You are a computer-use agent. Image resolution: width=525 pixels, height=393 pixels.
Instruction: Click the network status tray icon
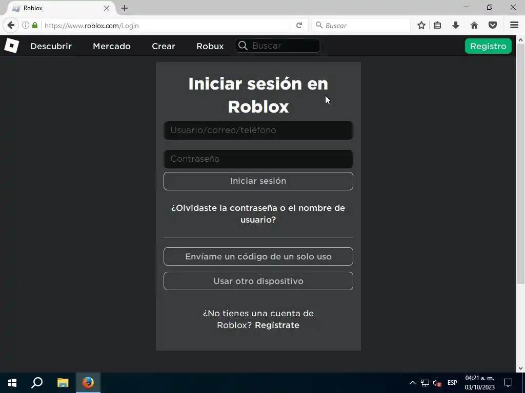pos(425,383)
